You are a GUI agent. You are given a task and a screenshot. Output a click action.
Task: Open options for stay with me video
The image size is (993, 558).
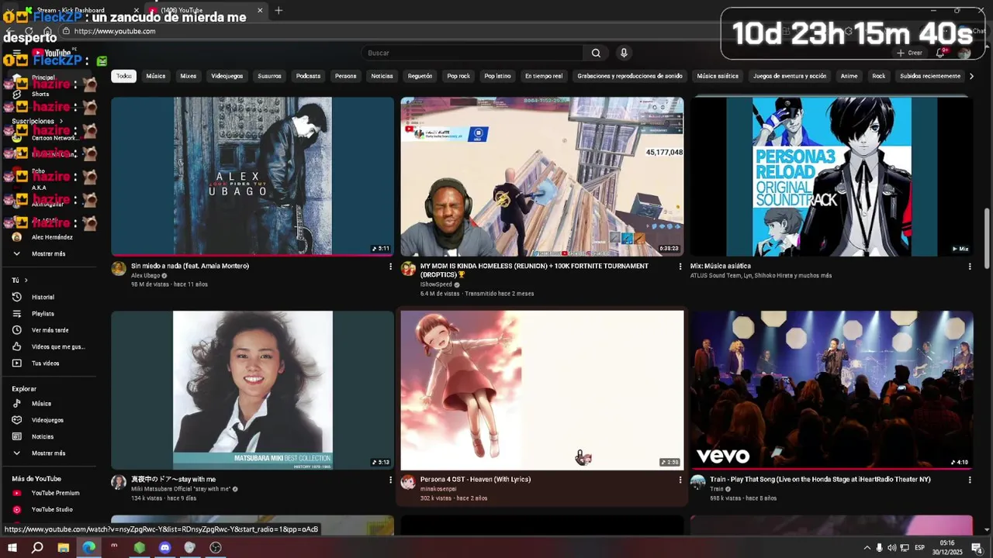(x=390, y=480)
